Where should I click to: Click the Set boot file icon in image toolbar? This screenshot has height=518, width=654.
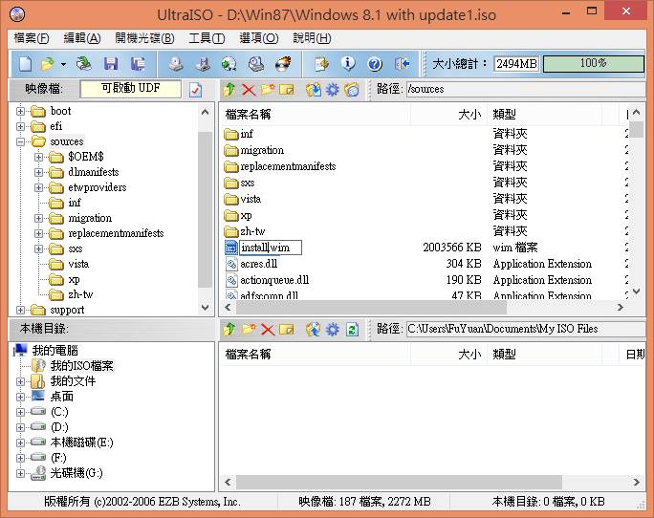point(352,89)
